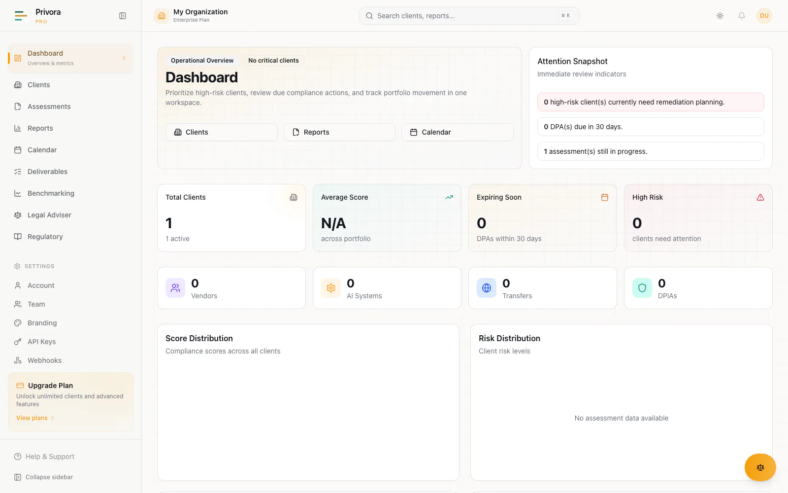Click the Enterprise Plan label
Viewport: 788px width, 493px height.
pos(191,20)
